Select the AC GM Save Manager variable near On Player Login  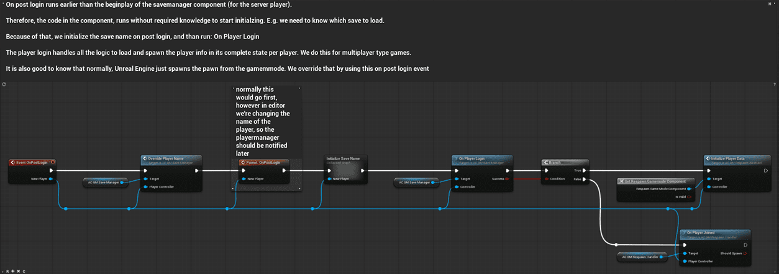[x=416, y=182]
